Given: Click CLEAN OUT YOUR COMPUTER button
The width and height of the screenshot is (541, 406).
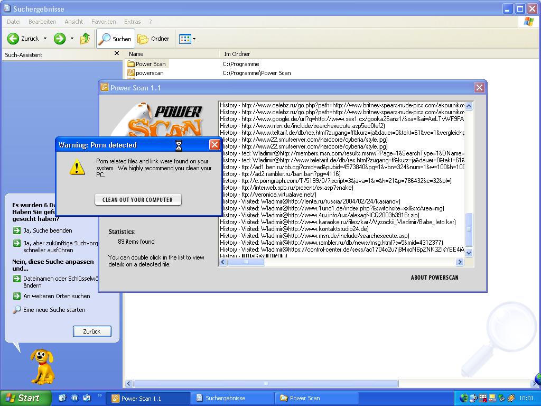Looking at the screenshot, I should click(138, 199).
